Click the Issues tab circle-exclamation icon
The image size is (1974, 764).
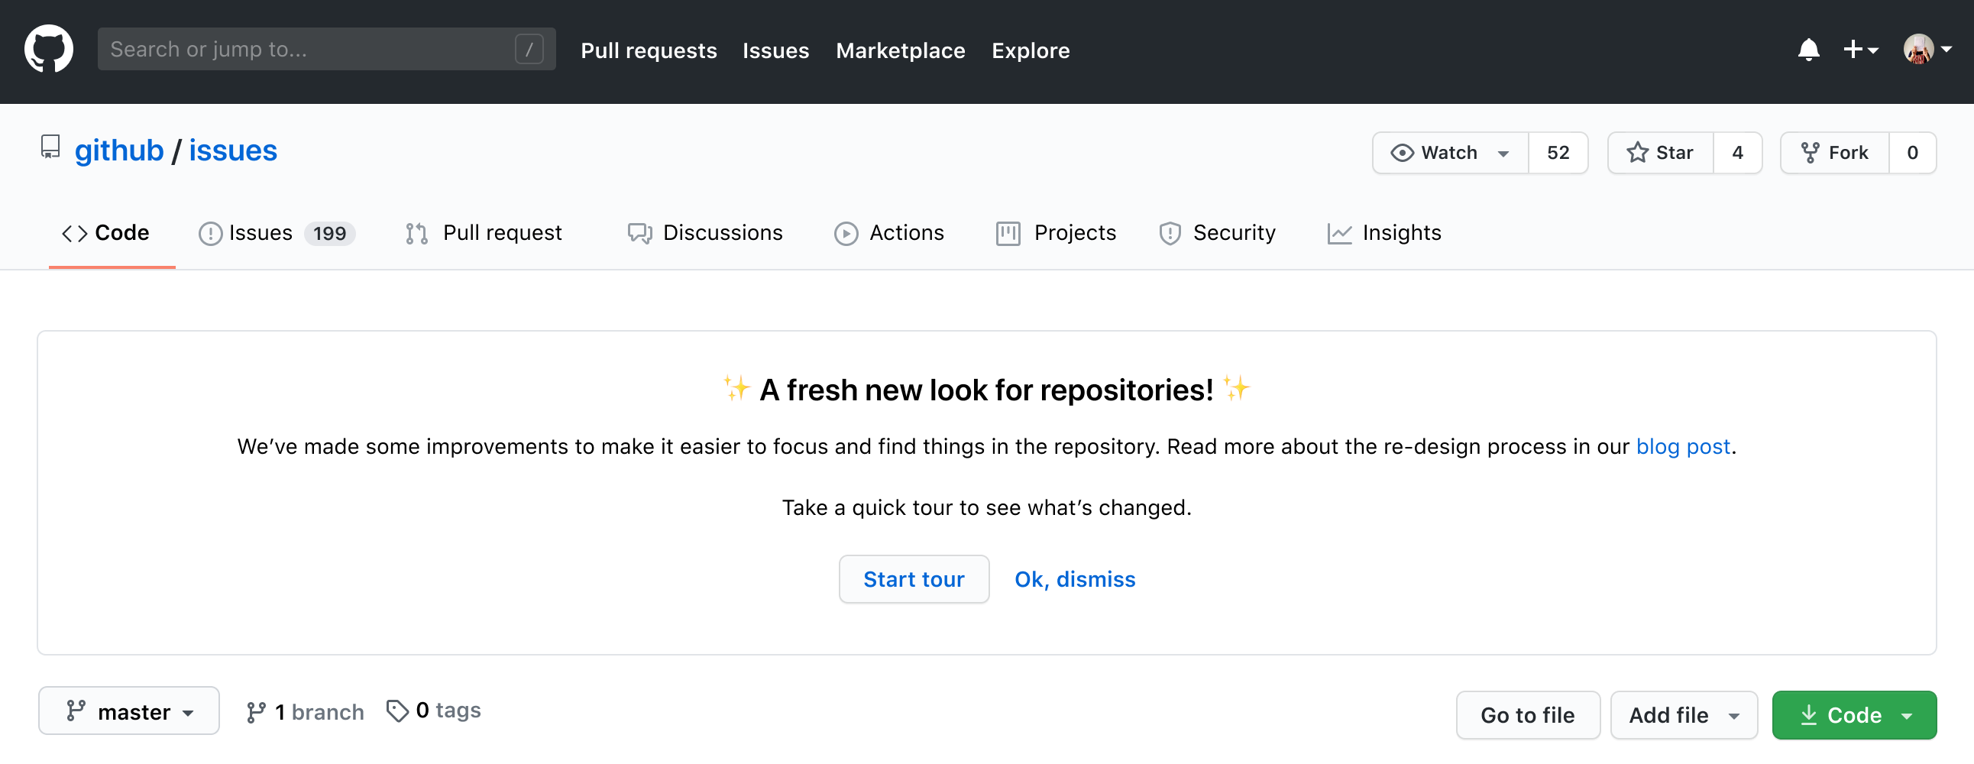(x=210, y=234)
